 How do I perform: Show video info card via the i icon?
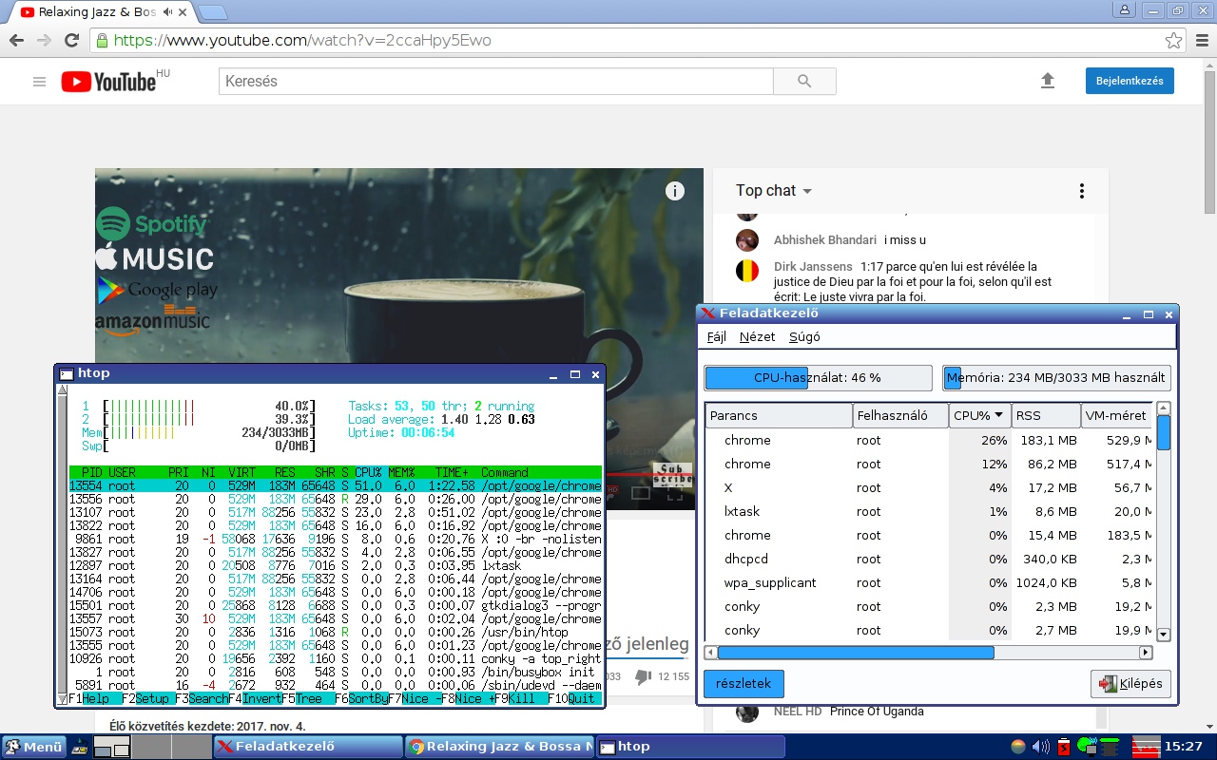[675, 191]
